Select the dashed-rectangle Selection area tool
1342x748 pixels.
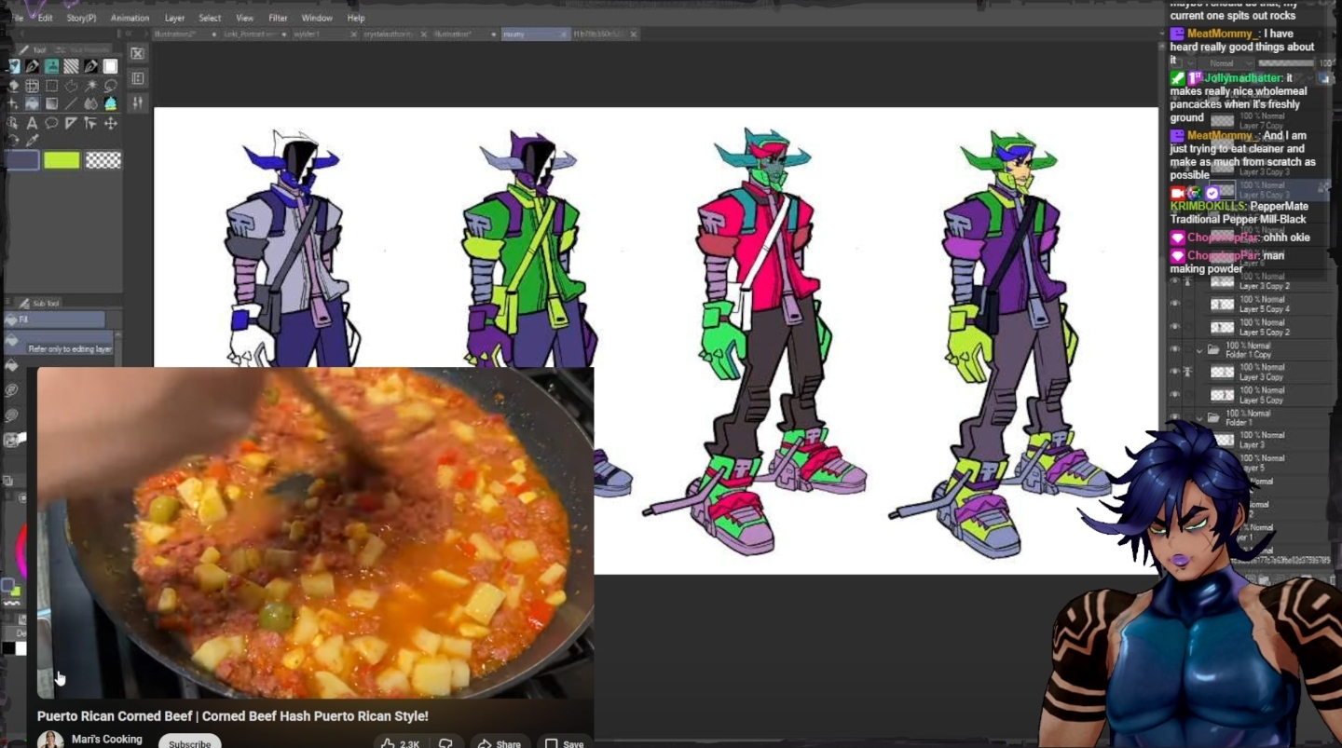(x=51, y=86)
